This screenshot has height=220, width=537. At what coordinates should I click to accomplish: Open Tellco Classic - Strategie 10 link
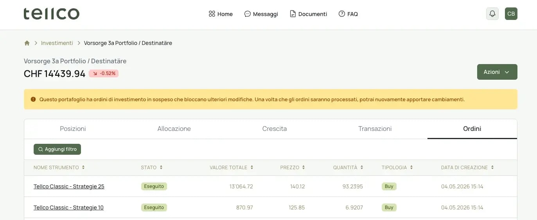pyautogui.click(x=68, y=207)
